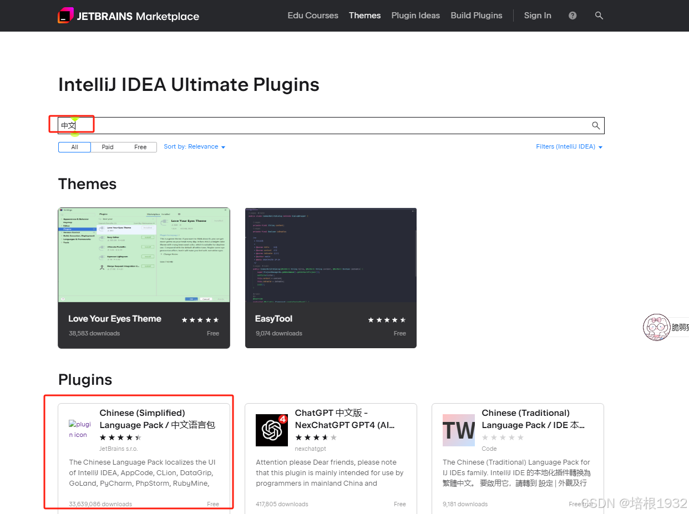Open Chinese (Traditional) Language Pack title
The height and width of the screenshot is (514, 689).
533,419
